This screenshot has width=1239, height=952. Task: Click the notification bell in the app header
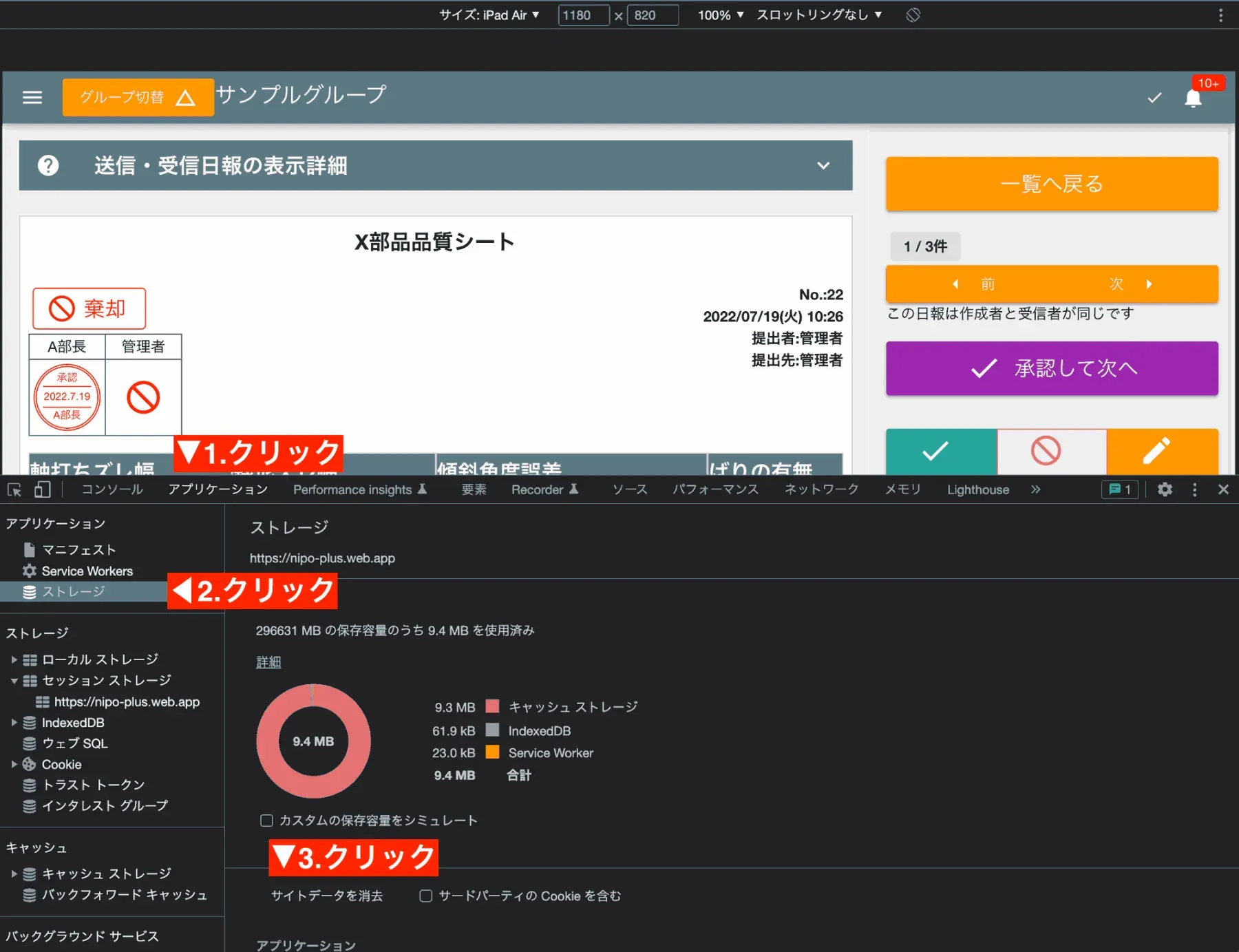point(1194,97)
